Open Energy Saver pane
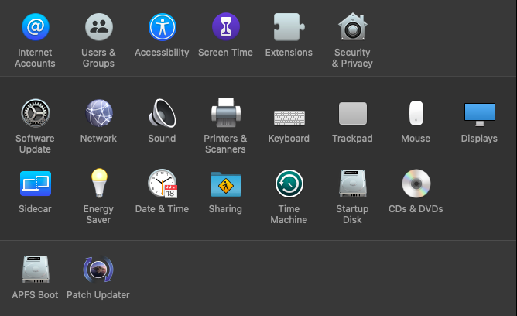This screenshot has width=517, height=316. [x=99, y=183]
